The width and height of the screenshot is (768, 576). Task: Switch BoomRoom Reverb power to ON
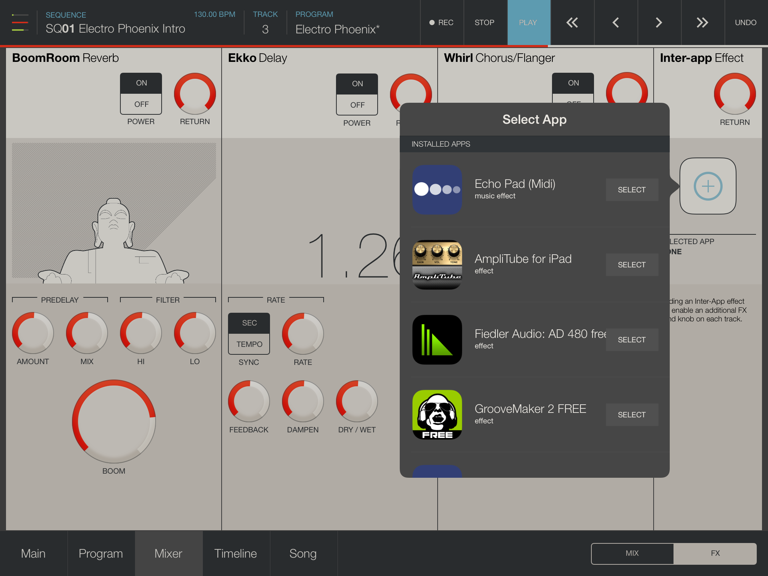tap(141, 83)
